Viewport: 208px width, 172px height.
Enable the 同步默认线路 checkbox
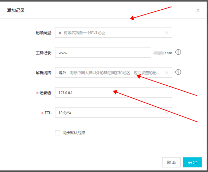coord(58,133)
